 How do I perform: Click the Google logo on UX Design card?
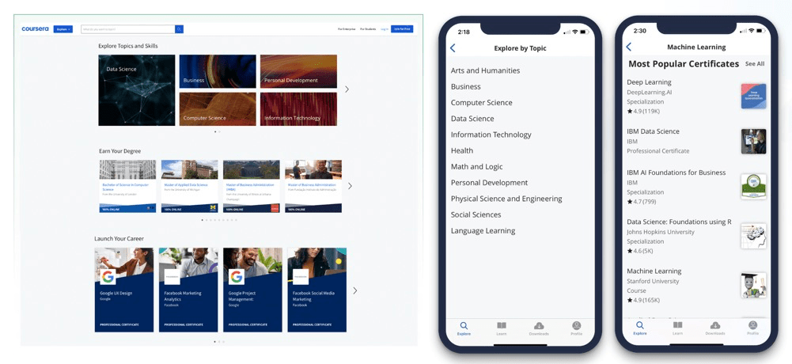coord(108,277)
